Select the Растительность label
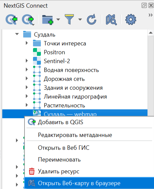154x189 pixels. point(64,105)
